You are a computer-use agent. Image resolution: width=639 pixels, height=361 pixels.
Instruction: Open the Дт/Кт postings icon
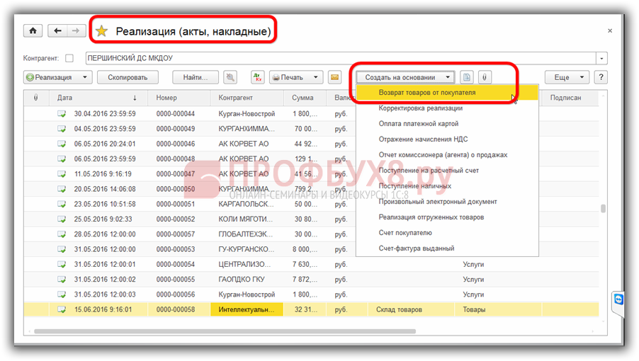258,77
